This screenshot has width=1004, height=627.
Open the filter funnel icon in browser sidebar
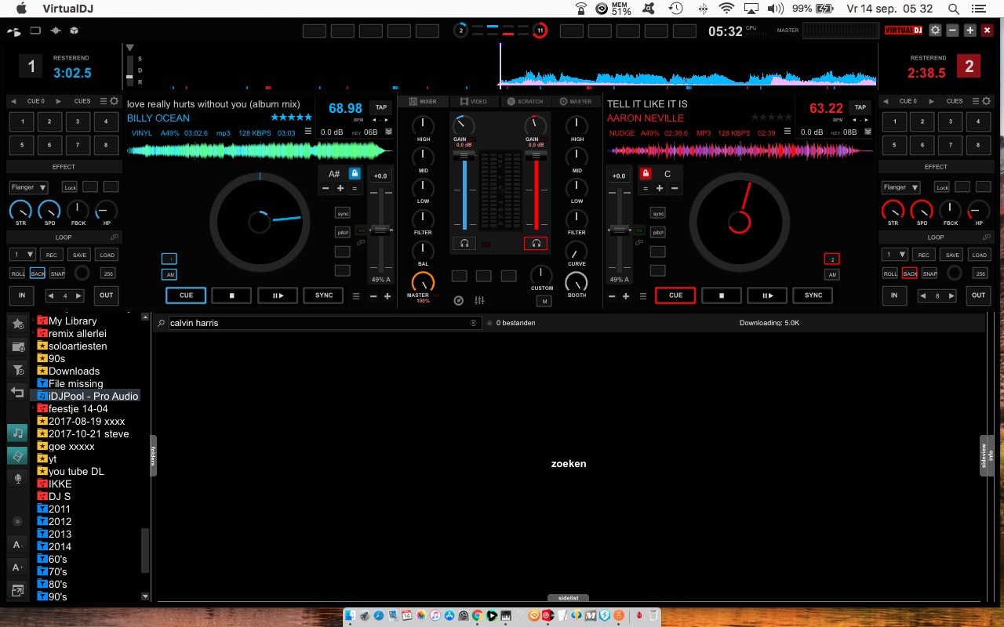18,369
